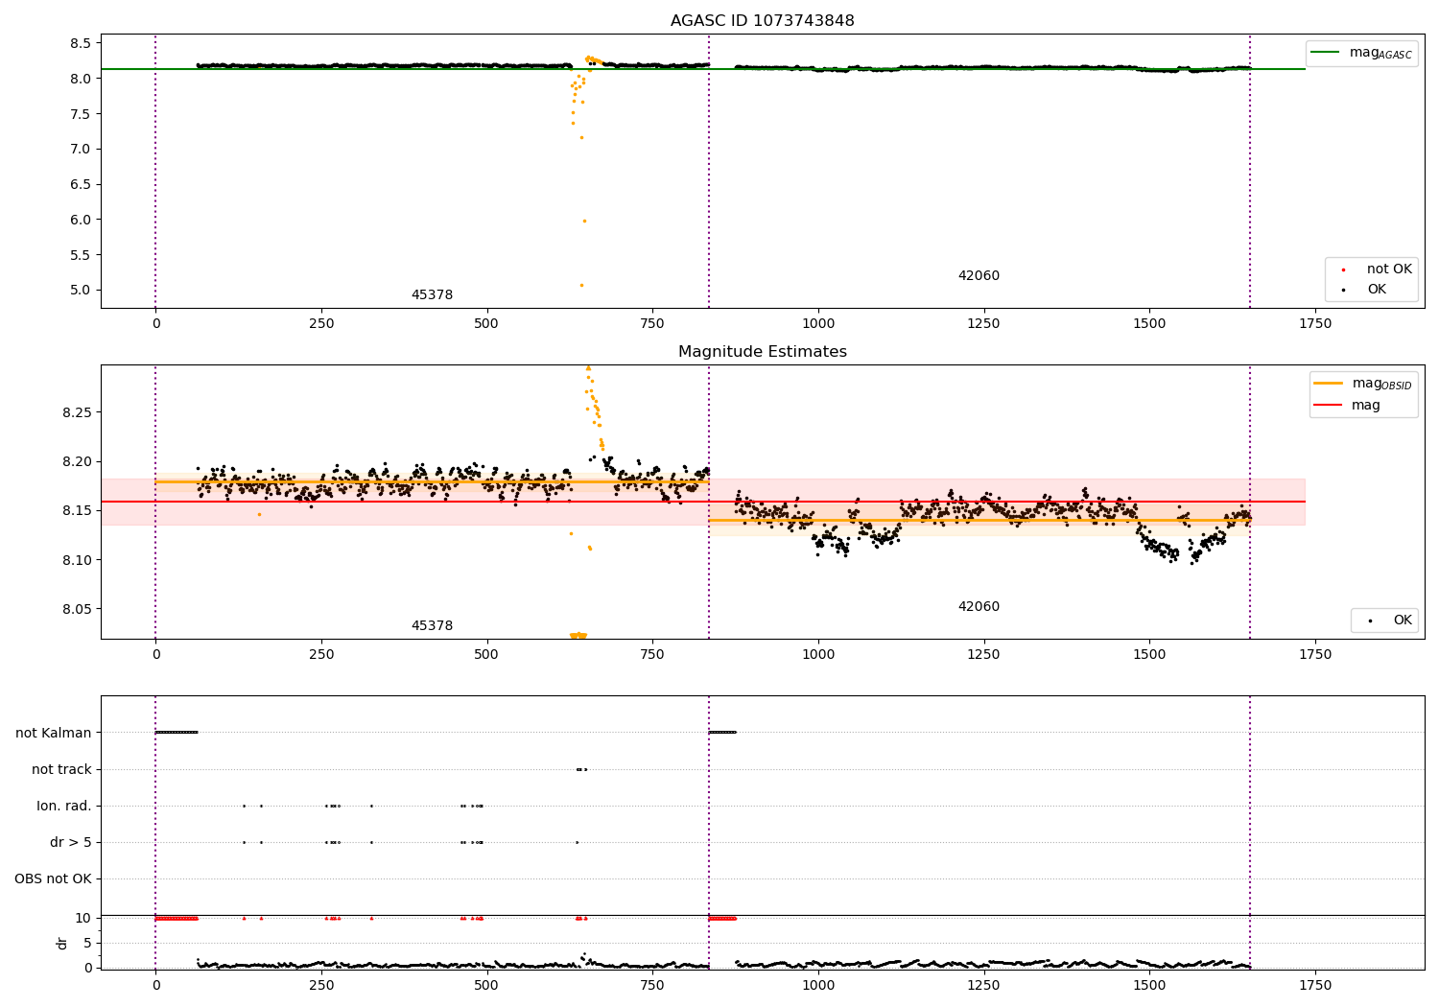Click the green line sample in top legend

click(x=1326, y=53)
